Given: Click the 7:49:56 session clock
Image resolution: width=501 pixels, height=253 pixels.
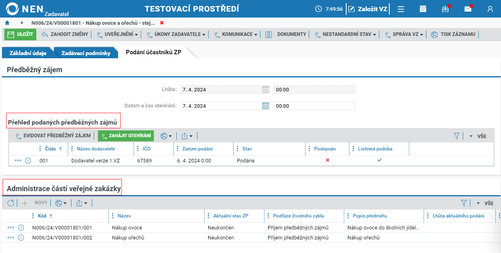Looking at the screenshot, I should (329, 9).
